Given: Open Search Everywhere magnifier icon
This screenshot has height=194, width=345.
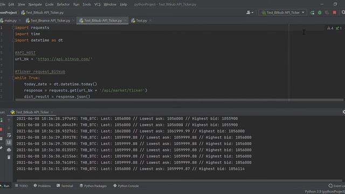Looking at the screenshot, I should click(x=343, y=12).
